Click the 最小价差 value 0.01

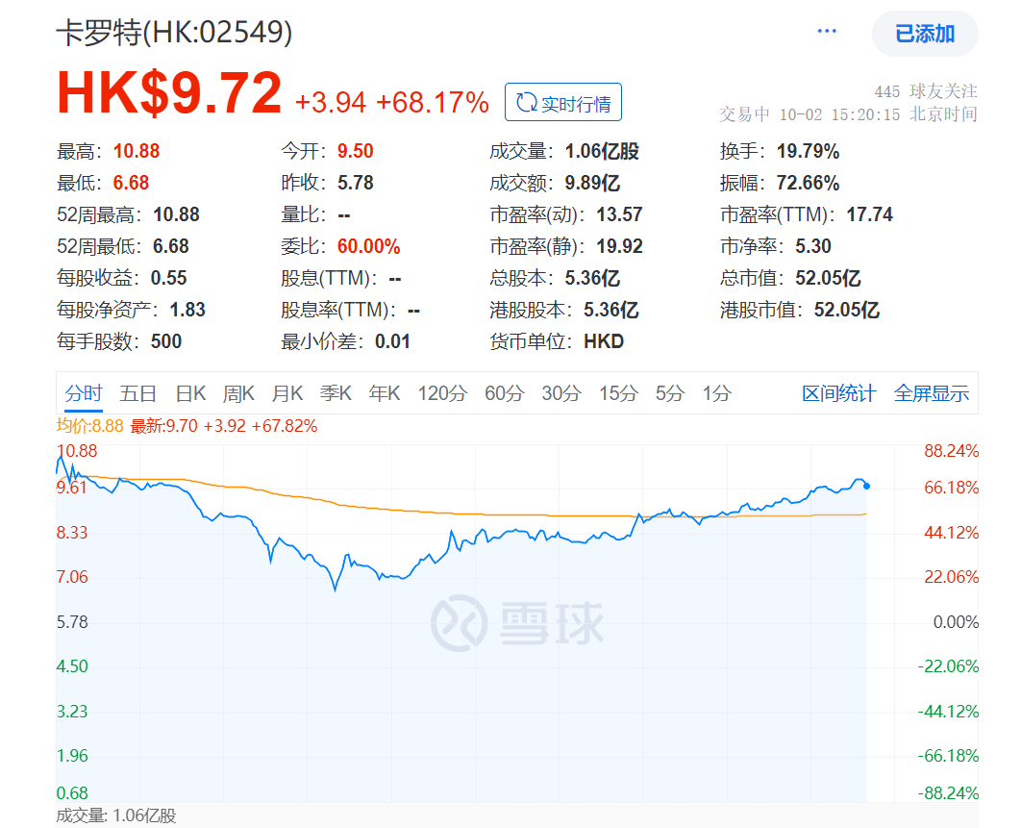(x=392, y=341)
